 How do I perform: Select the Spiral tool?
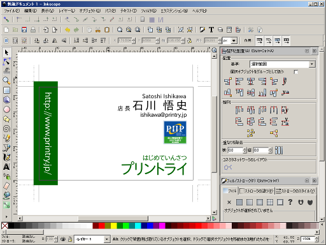point(6,128)
